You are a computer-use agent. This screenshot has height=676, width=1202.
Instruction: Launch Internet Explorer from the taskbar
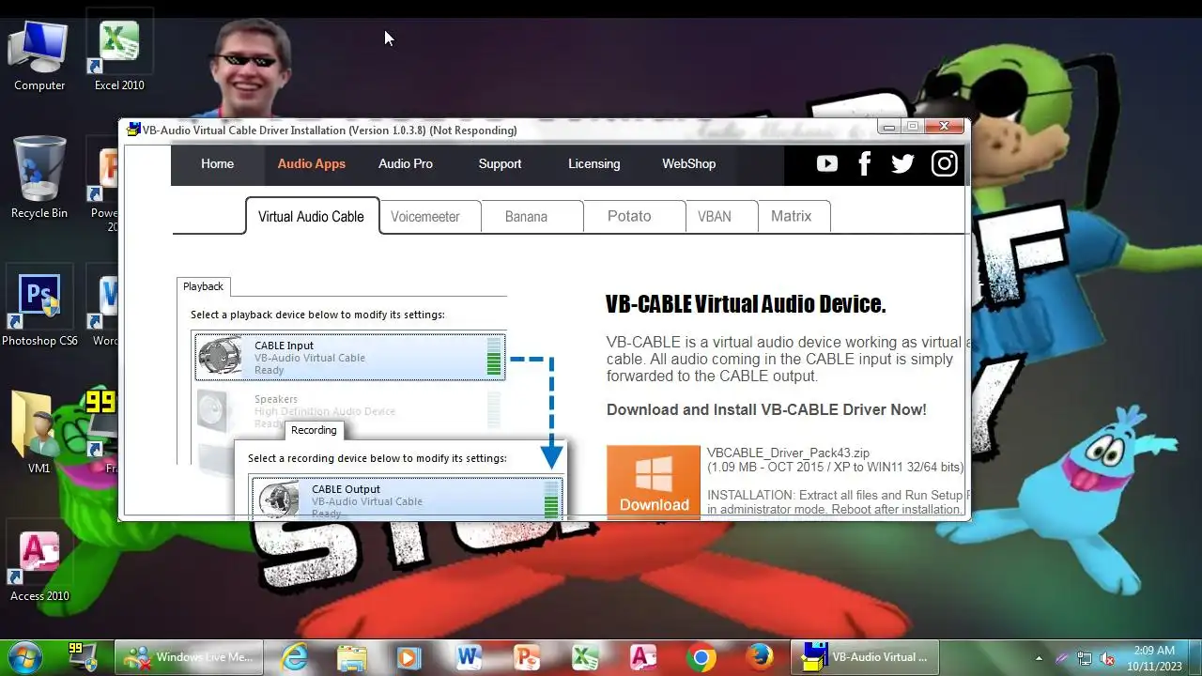click(295, 657)
